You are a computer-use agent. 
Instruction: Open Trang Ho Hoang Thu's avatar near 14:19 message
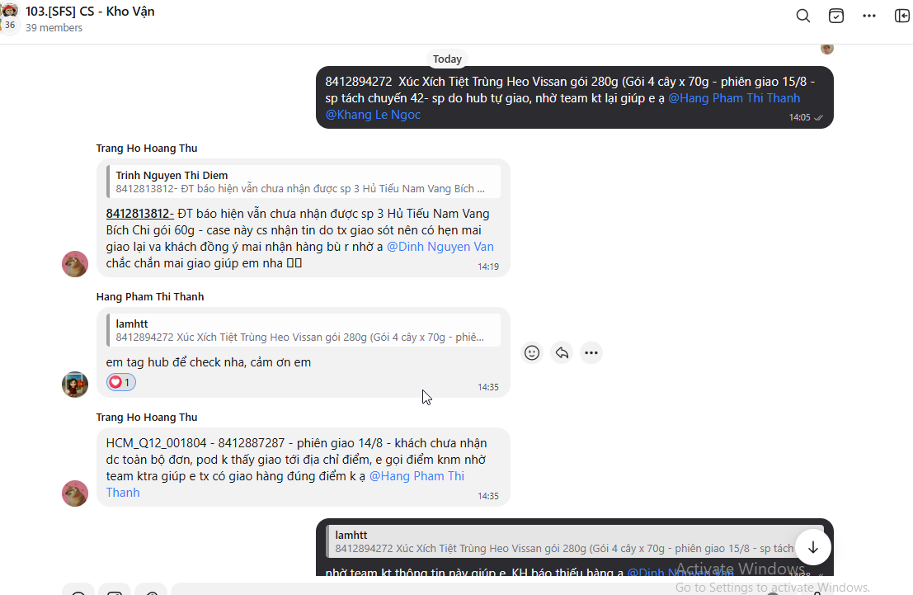coord(75,264)
